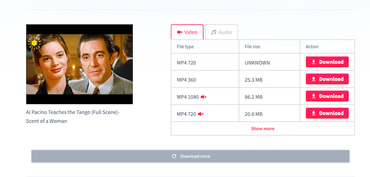This screenshot has width=370, height=177.
Task: Click the refresh icon on Download more bar
Action: 174,156
